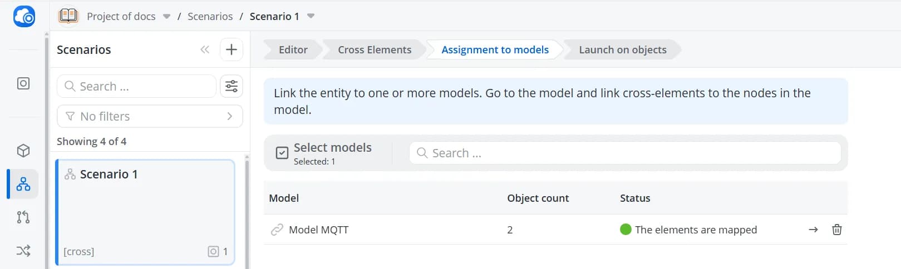Click object count 2 for Model MQTT
The image size is (901, 269).
click(510, 230)
